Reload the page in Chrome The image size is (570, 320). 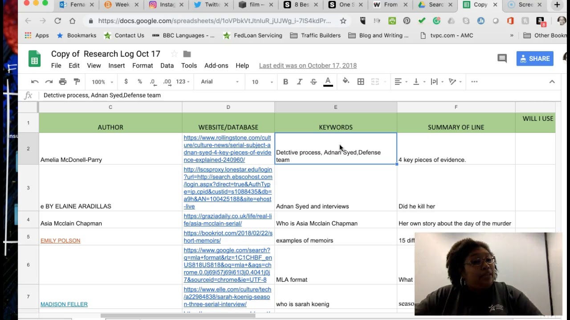(57, 21)
